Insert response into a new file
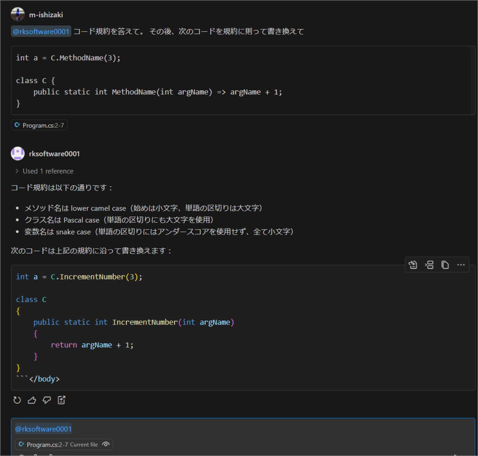478x456 pixels. (61, 400)
